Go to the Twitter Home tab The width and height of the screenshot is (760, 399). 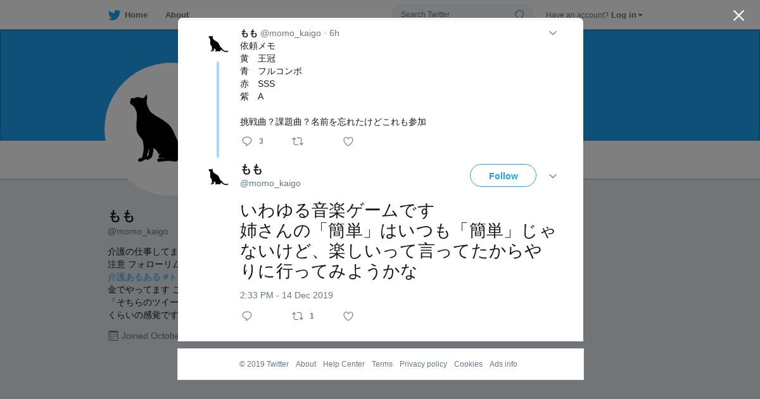128,15
